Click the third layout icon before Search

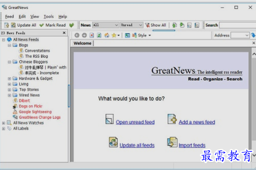point(189,25)
